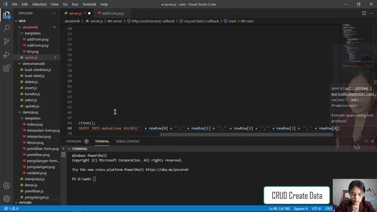Open editForm.pug in the explorer
Image resolution: width=377 pixels, height=212 pixels.
pos(38,45)
